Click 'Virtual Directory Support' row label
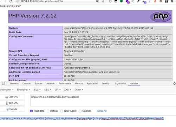176x127 pixels. (24, 55)
